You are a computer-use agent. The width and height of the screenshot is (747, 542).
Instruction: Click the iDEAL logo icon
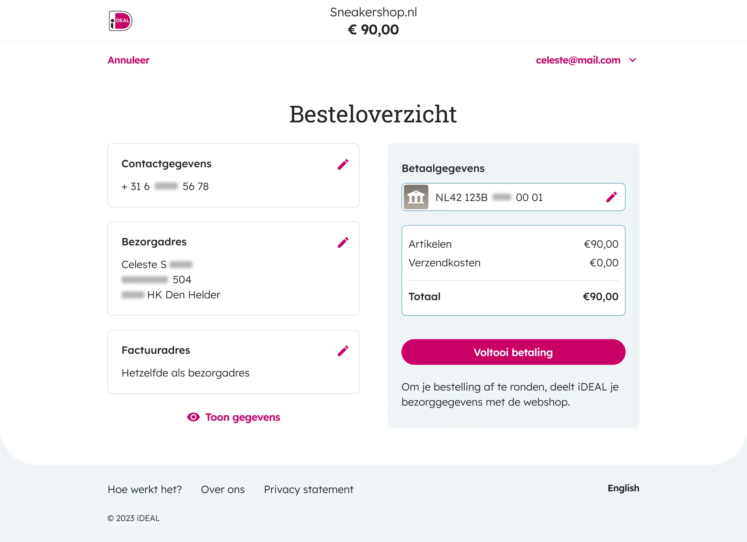pos(120,21)
